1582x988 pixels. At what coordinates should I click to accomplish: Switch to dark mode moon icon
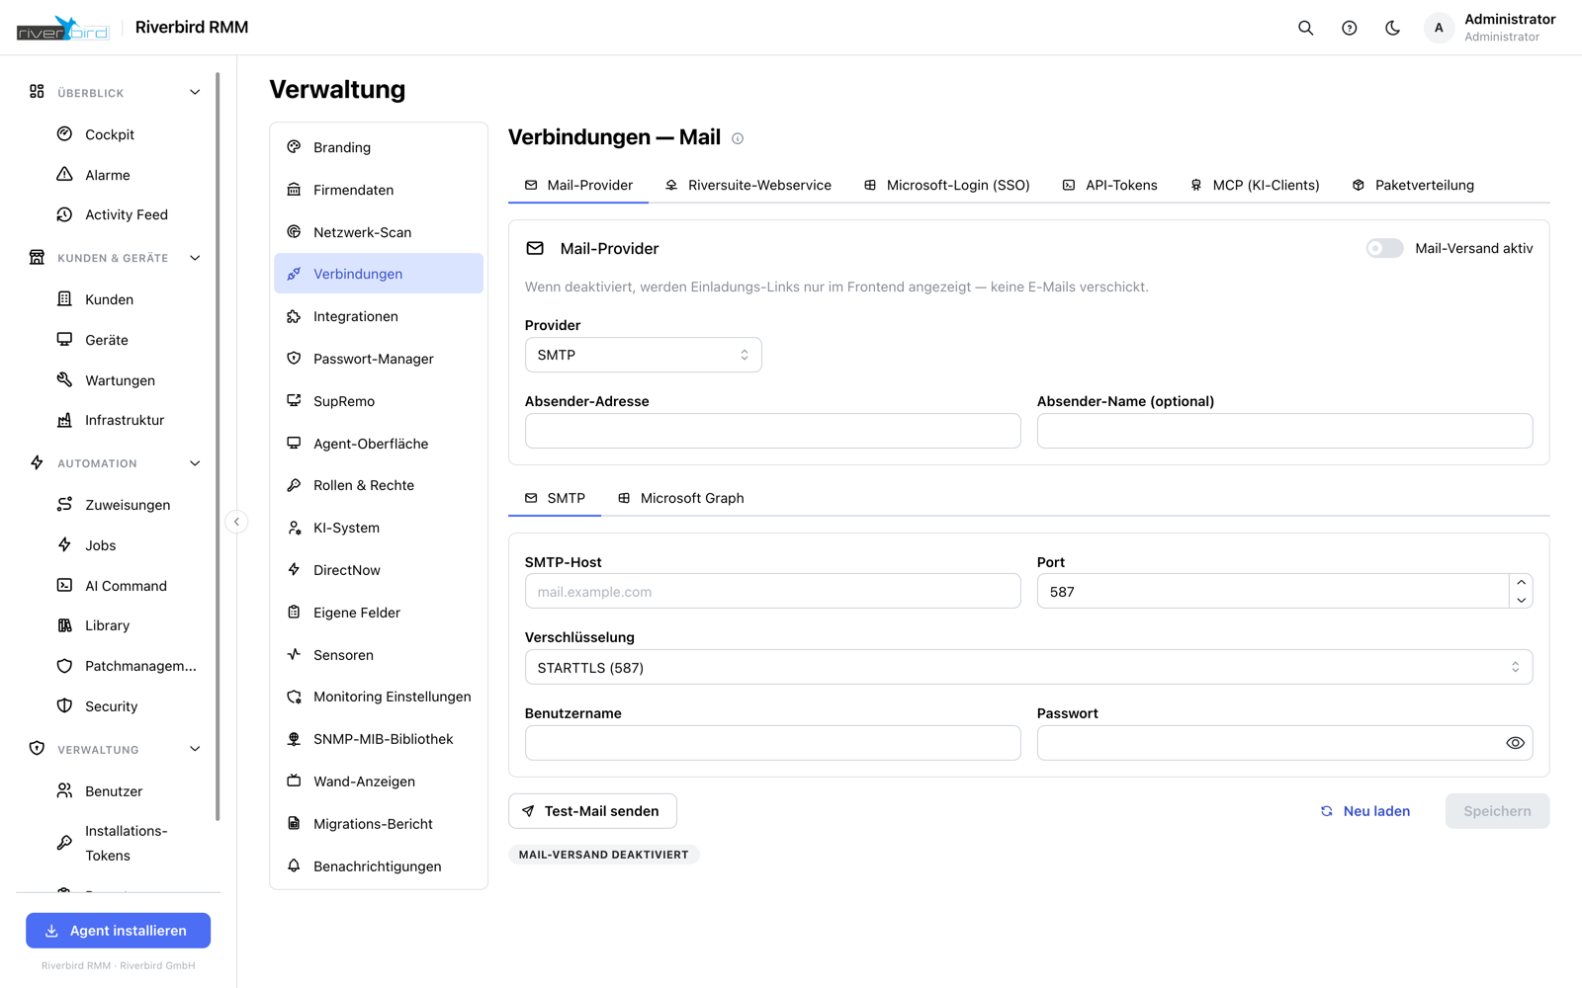[x=1392, y=28]
